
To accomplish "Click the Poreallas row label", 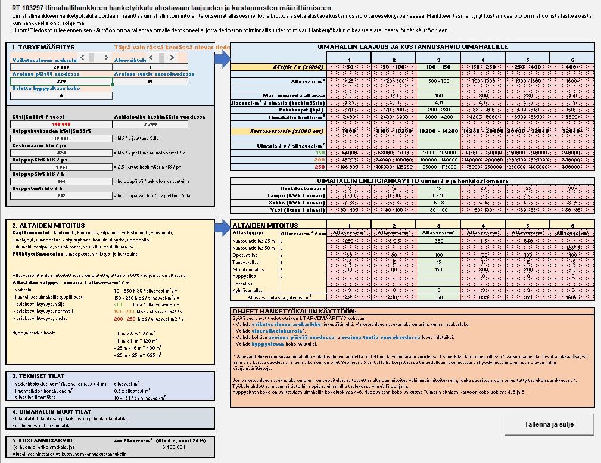I will [x=242, y=284].
